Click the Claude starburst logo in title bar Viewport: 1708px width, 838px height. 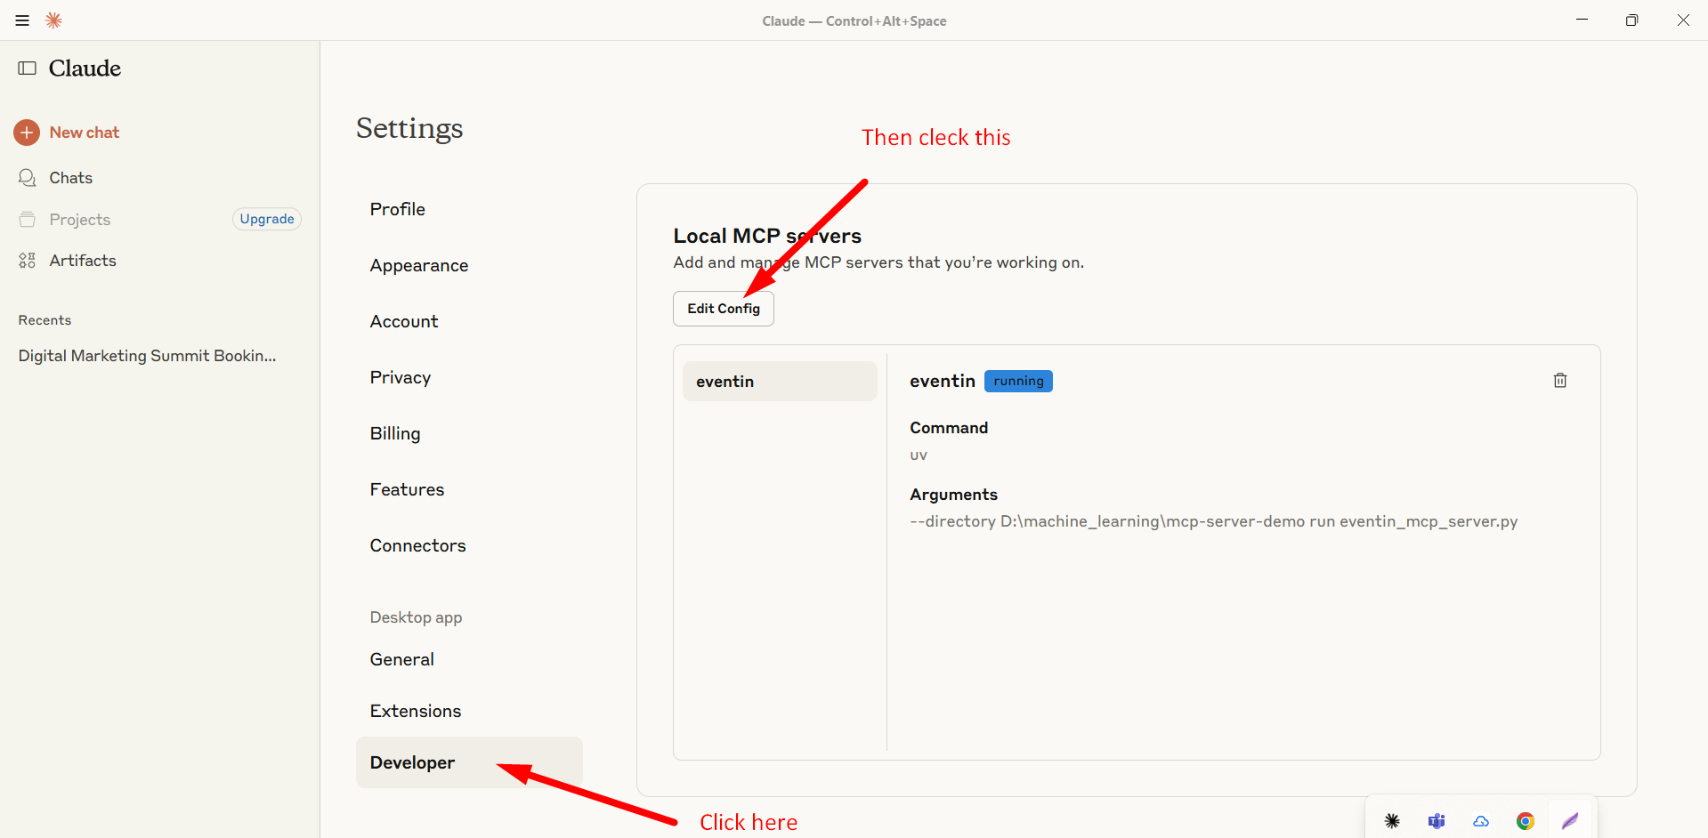(53, 20)
